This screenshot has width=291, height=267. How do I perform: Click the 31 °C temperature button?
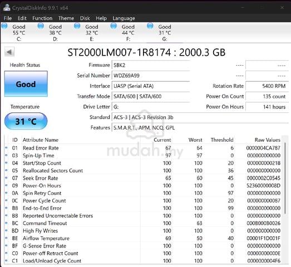[26, 121]
